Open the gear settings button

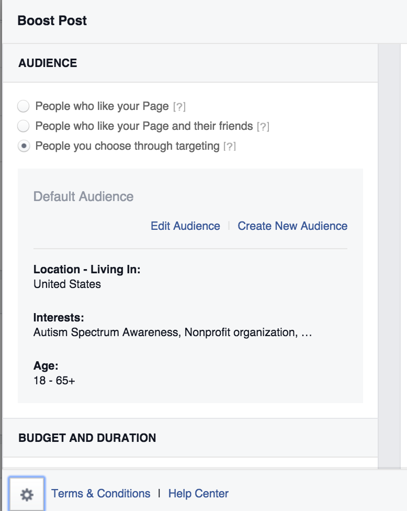click(27, 494)
